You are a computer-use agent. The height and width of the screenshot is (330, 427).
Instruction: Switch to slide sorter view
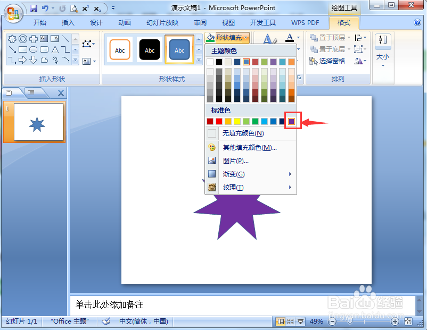click(290, 321)
